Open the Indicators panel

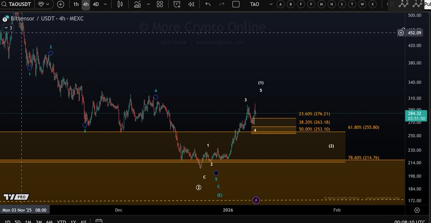coord(137,4)
